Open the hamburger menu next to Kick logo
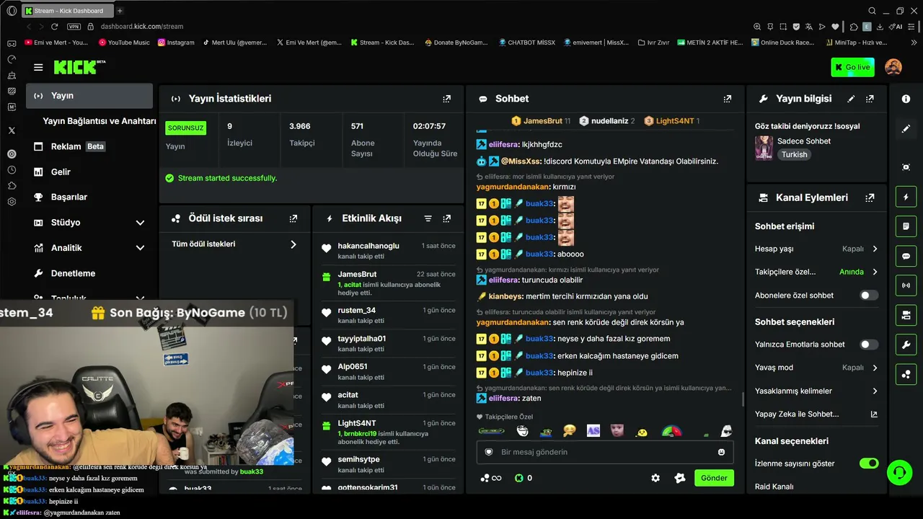This screenshot has height=519, width=923. (38, 67)
